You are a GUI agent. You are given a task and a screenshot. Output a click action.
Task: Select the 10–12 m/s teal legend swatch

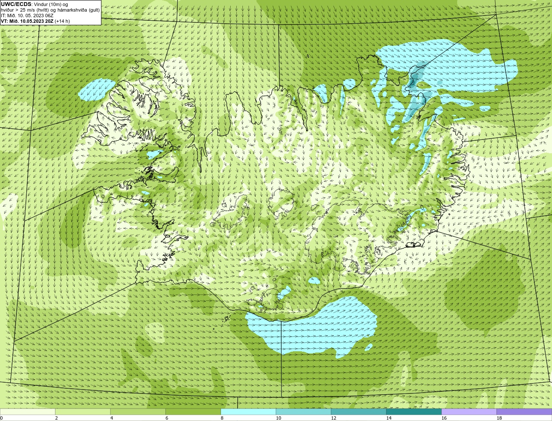304,412
